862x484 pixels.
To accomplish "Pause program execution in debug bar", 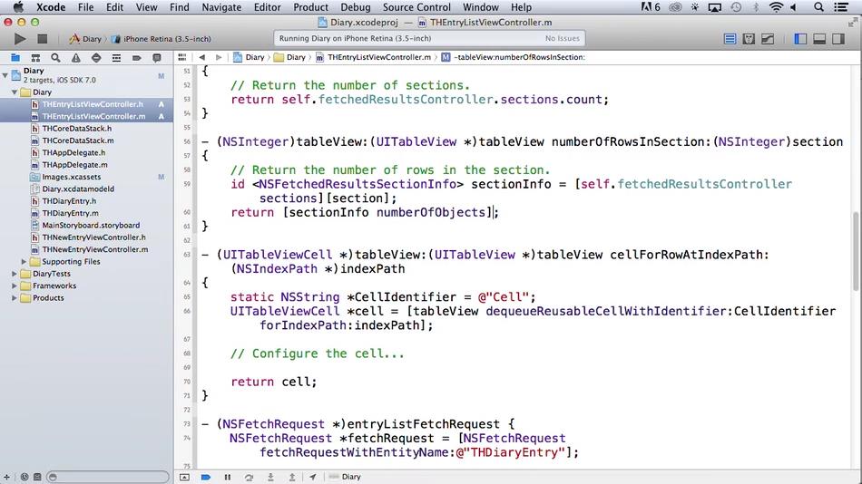I will [228, 477].
